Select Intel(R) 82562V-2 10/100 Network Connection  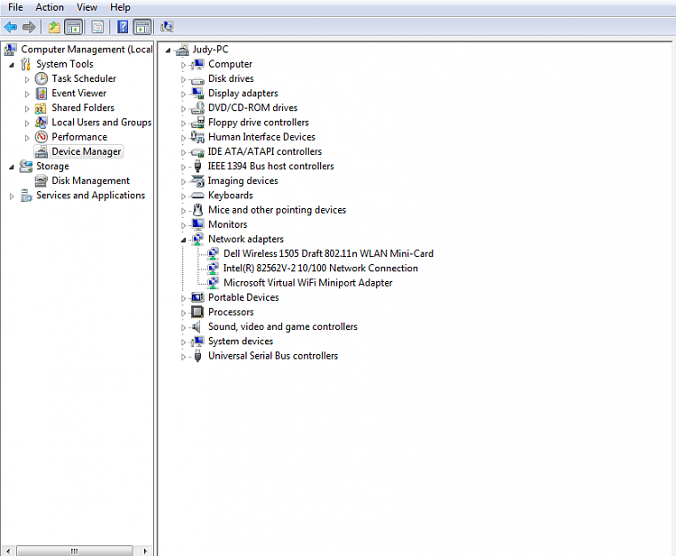coord(320,268)
